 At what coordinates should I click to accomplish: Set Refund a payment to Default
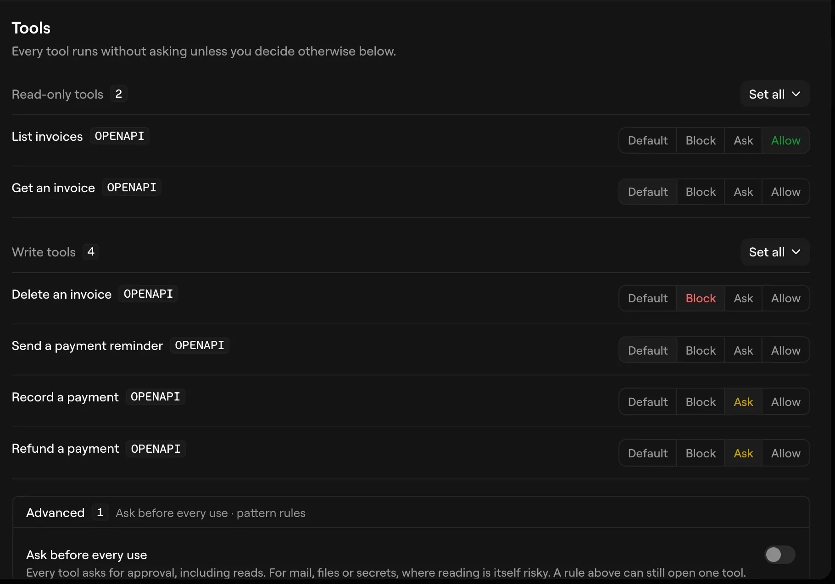[x=647, y=453]
